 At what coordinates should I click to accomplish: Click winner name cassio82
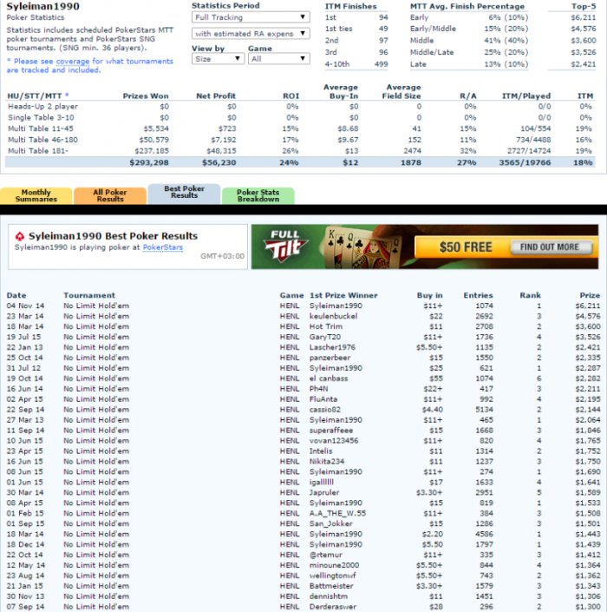coord(325,410)
